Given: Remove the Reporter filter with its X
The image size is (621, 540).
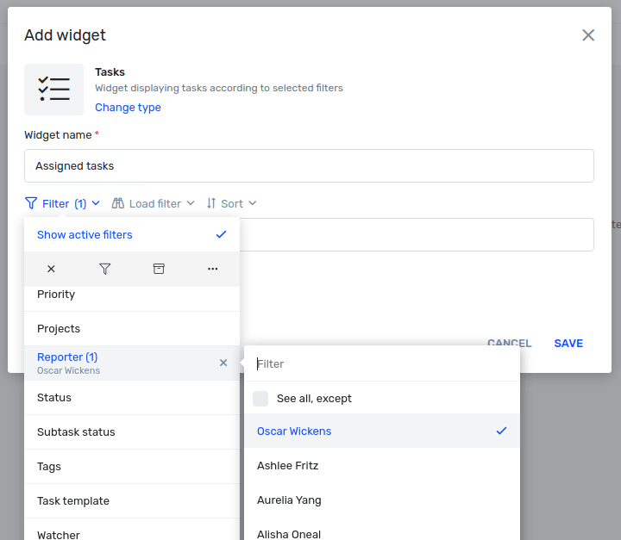Looking at the screenshot, I should 223,363.
